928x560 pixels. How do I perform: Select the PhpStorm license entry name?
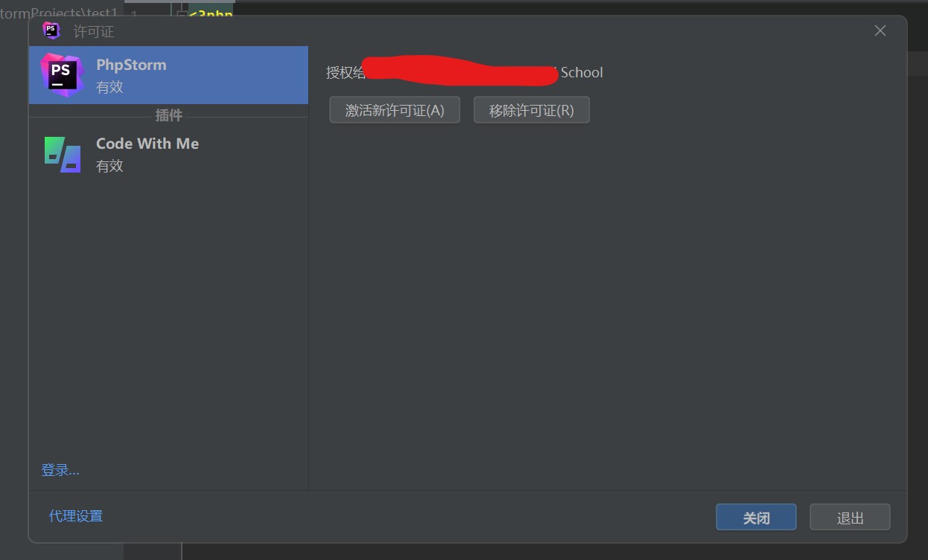131,65
